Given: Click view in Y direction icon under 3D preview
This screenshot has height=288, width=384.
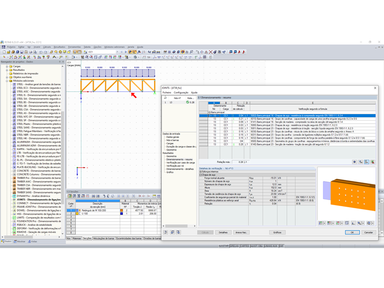Looking at the screenshot, I should [x=329, y=223].
